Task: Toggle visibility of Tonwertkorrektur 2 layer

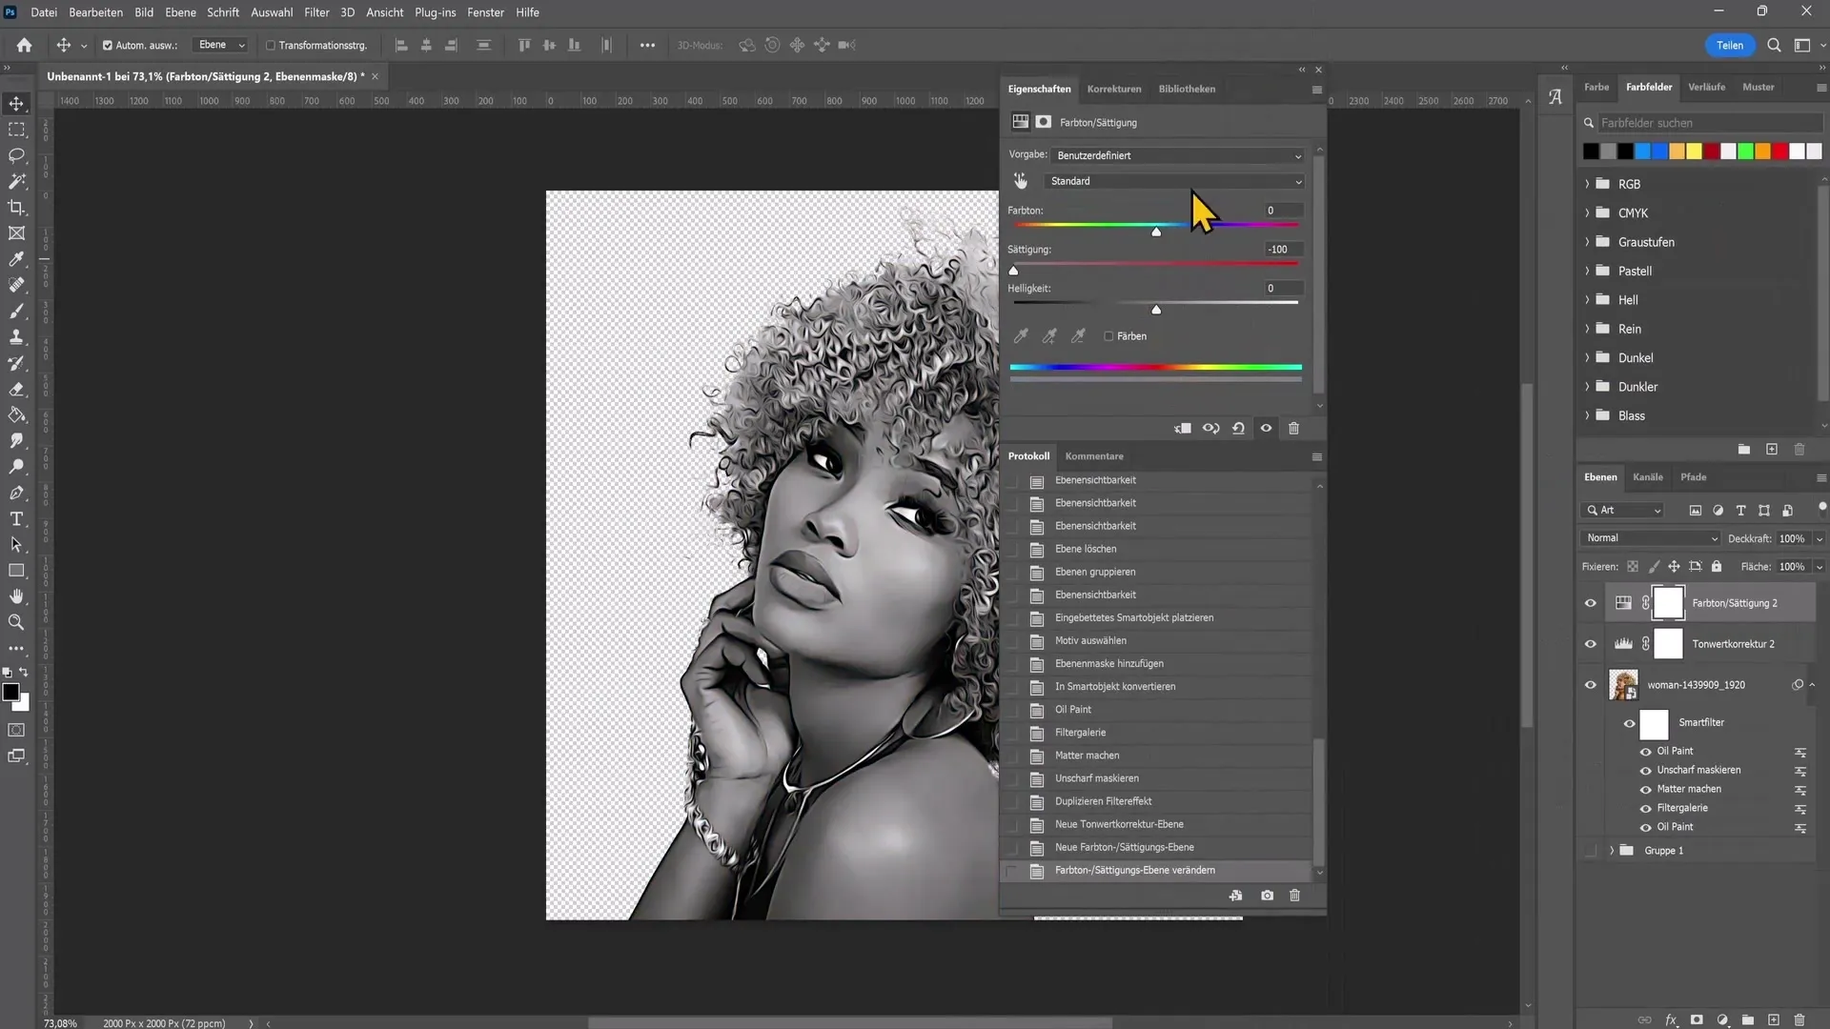Action: pos(1589,643)
